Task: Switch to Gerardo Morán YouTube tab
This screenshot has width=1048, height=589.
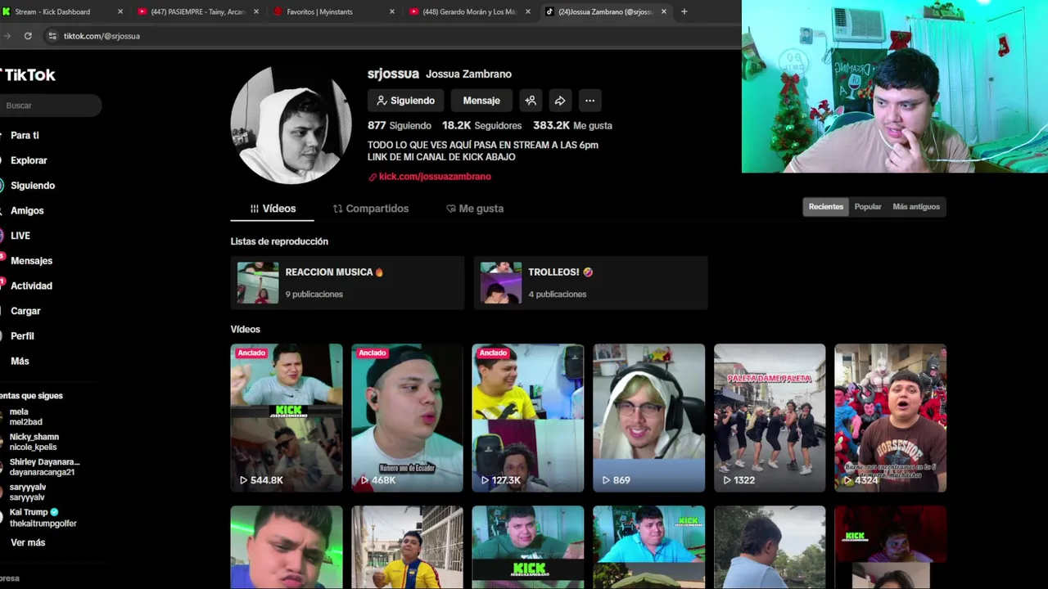Action: pyautogui.click(x=468, y=11)
